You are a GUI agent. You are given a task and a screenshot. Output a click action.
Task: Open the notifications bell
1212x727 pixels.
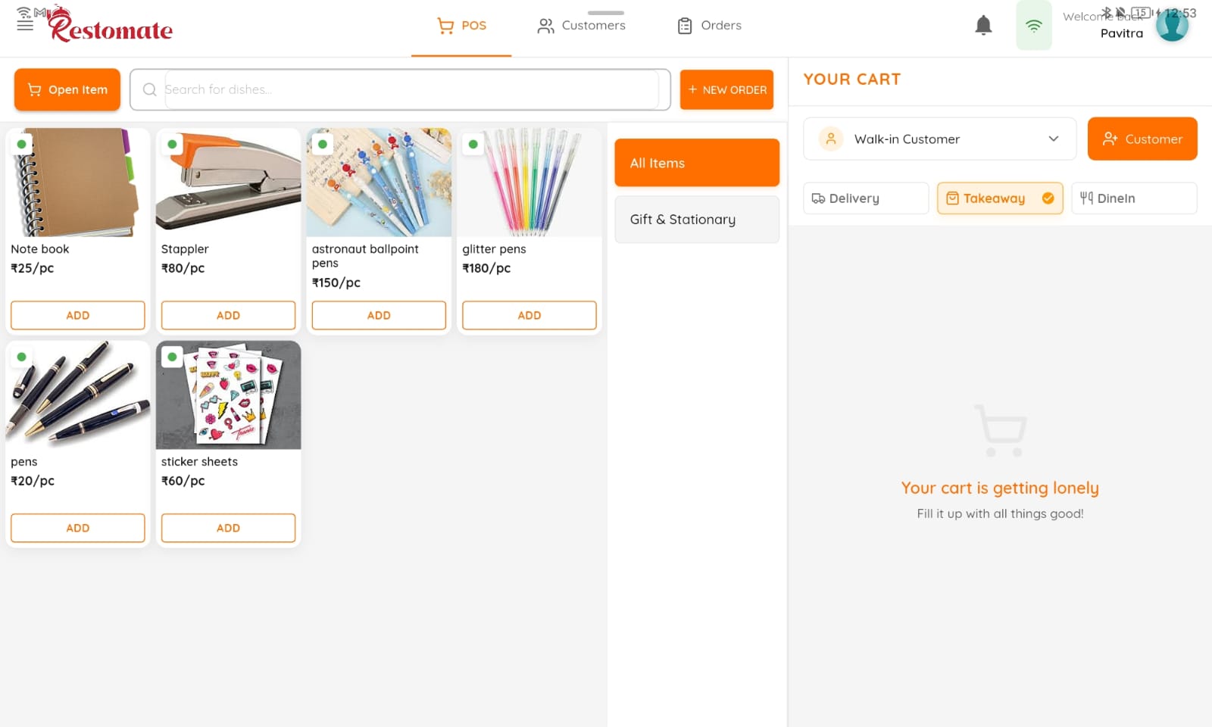coord(983,25)
